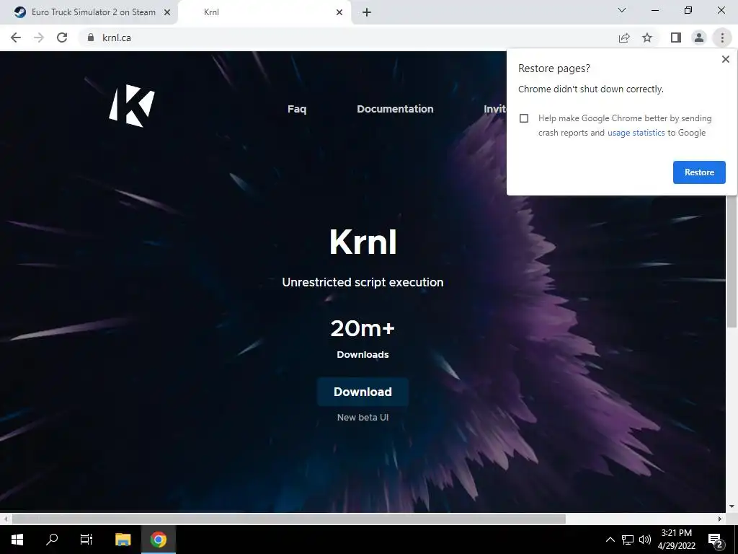Screen dimensions: 738x554
Task: Click the scroll right arrow
Action: click(720, 519)
